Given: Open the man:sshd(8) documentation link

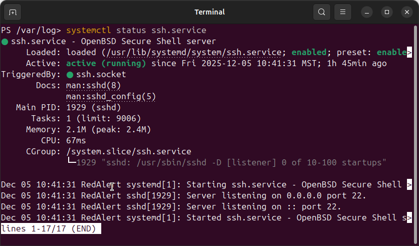Looking at the screenshot, I should click(x=93, y=85).
